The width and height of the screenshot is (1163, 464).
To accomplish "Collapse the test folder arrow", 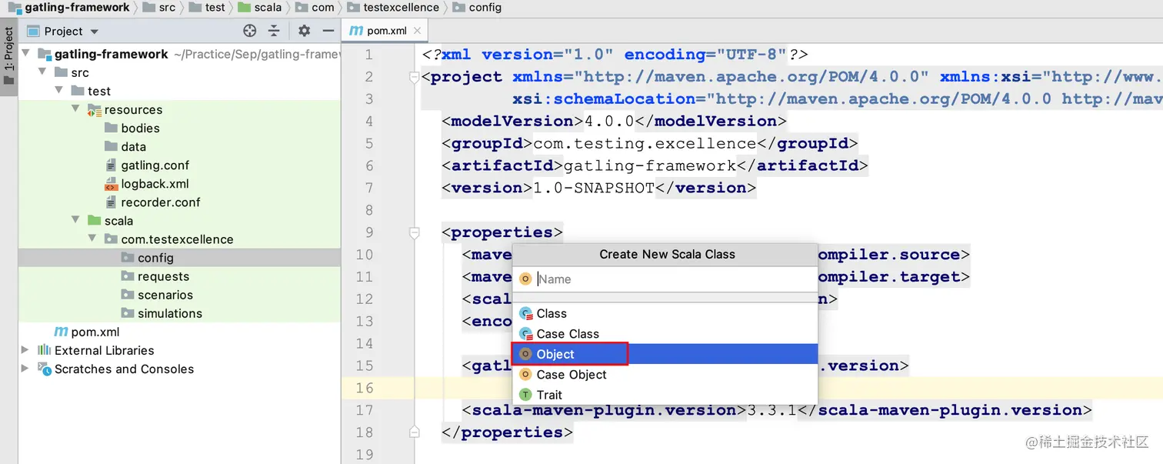I will click(59, 91).
